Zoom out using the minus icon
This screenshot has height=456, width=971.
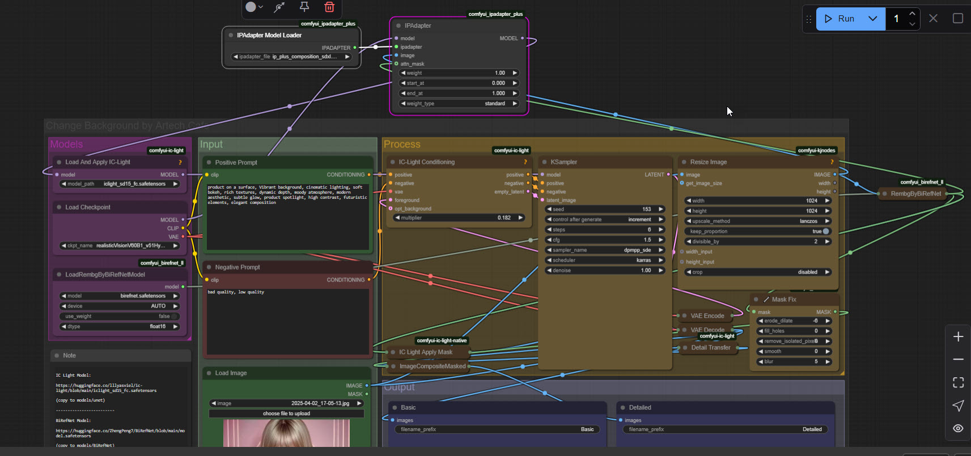coord(958,359)
